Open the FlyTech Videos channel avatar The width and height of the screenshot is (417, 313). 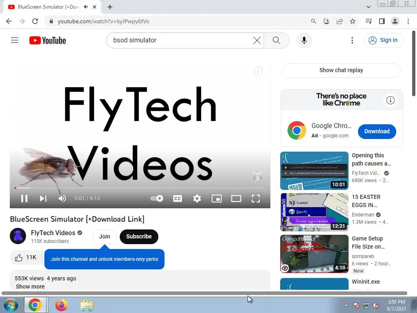pos(18,236)
